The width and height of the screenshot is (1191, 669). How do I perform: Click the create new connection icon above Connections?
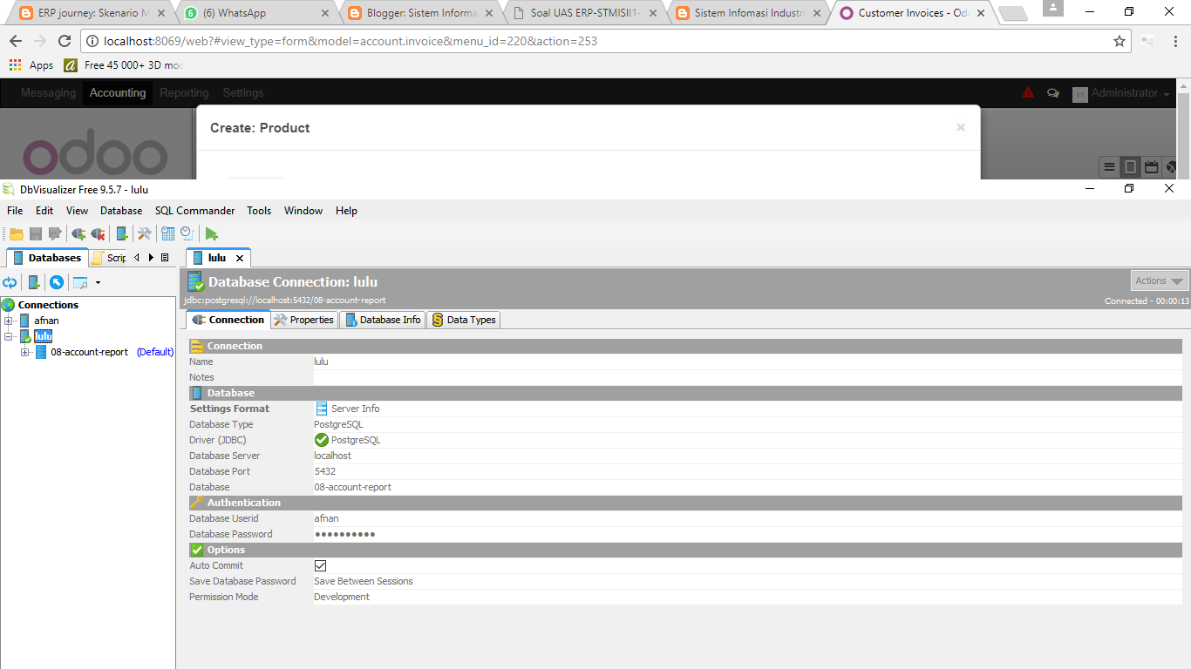(33, 281)
